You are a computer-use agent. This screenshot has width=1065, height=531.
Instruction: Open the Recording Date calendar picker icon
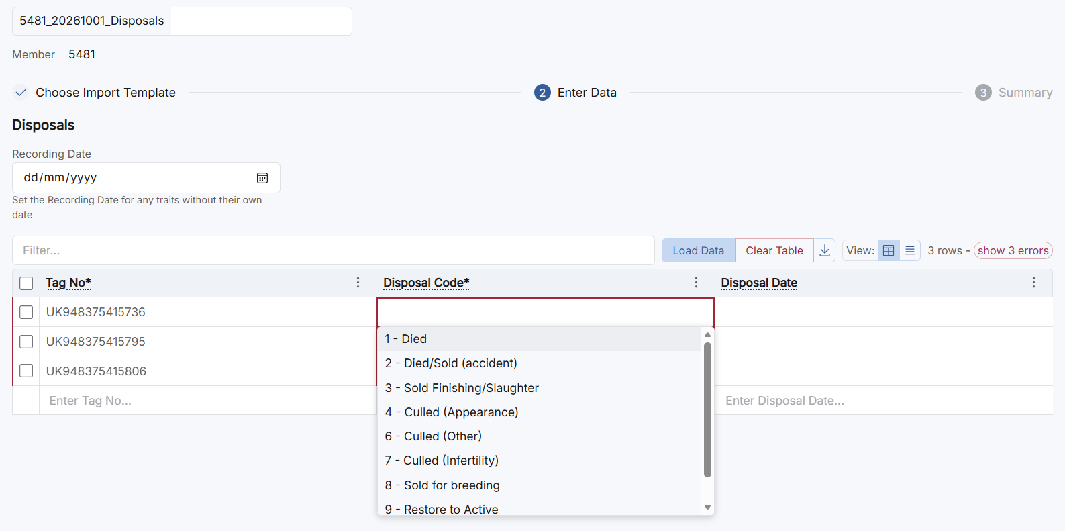coord(262,178)
